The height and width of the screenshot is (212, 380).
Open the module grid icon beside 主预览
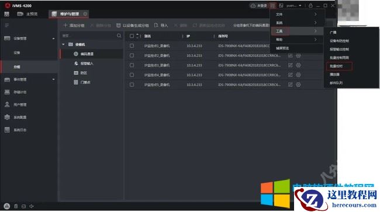[x=7, y=14]
